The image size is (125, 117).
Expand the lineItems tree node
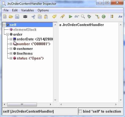(11, 54)
